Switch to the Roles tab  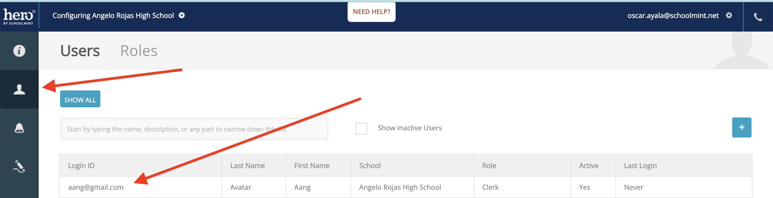tap(139, 51)
